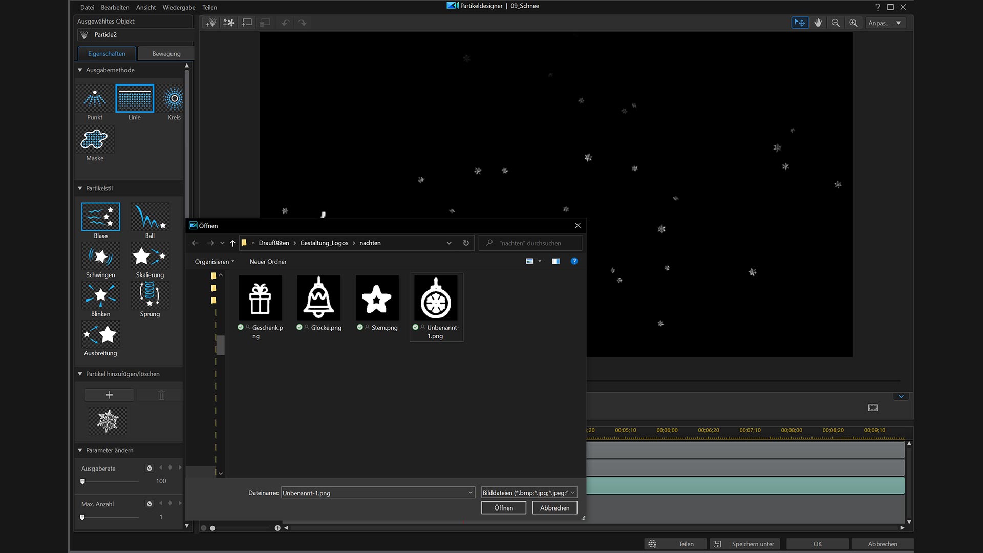The height and width of the screenshot is (553, 983).
Task: Select the Ausbreitung particle style
Action: (x=100, y=334)
